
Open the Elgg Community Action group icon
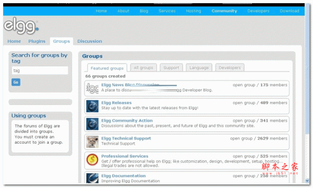pyautogui.click(x=92, y=124)
